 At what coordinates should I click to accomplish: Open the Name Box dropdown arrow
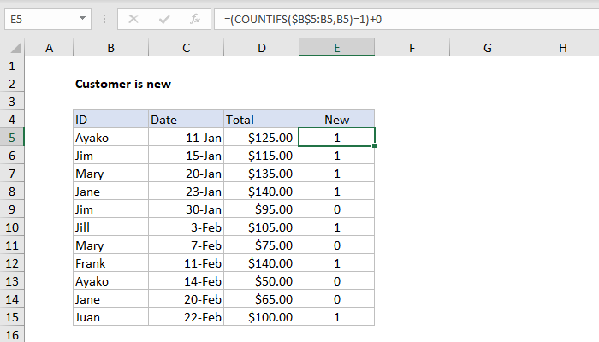(80, 17)
